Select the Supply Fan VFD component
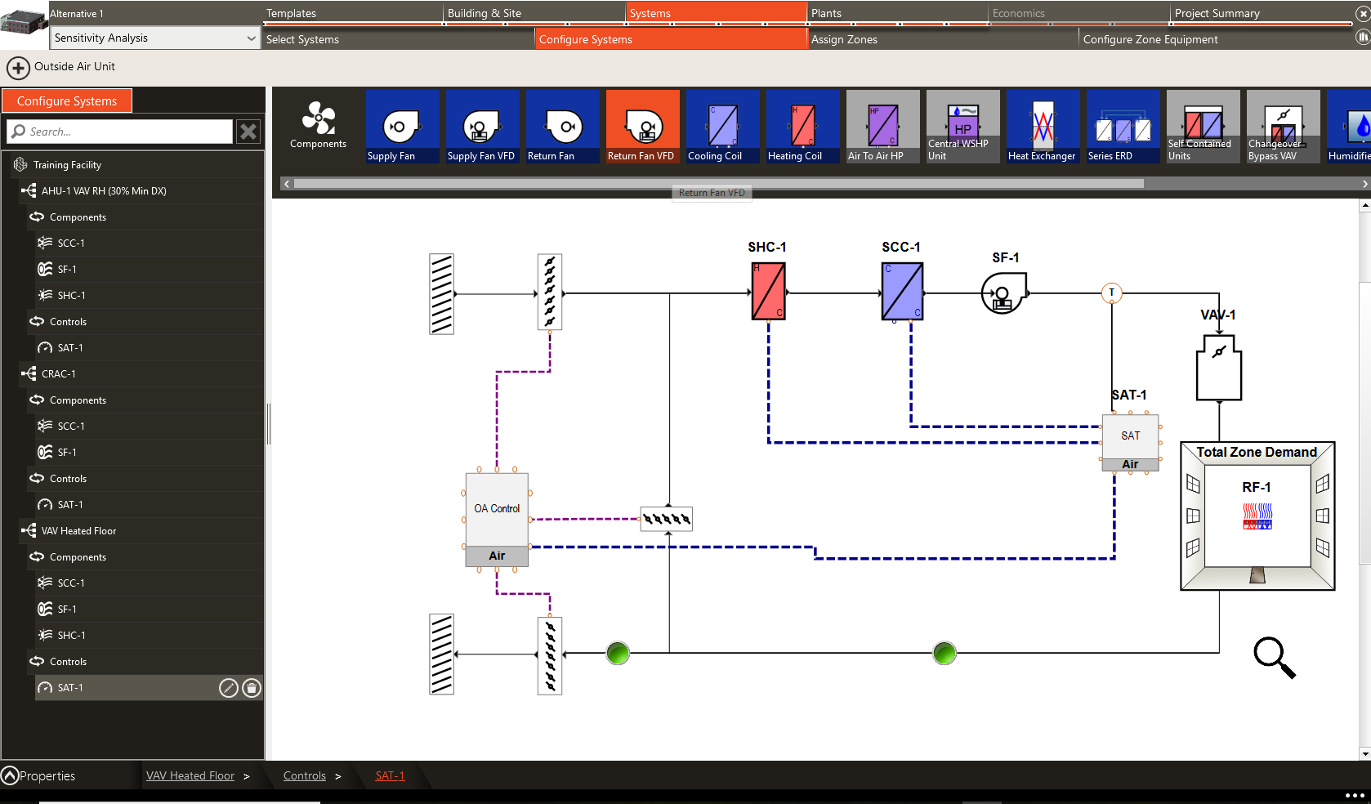 click(482, 127)
